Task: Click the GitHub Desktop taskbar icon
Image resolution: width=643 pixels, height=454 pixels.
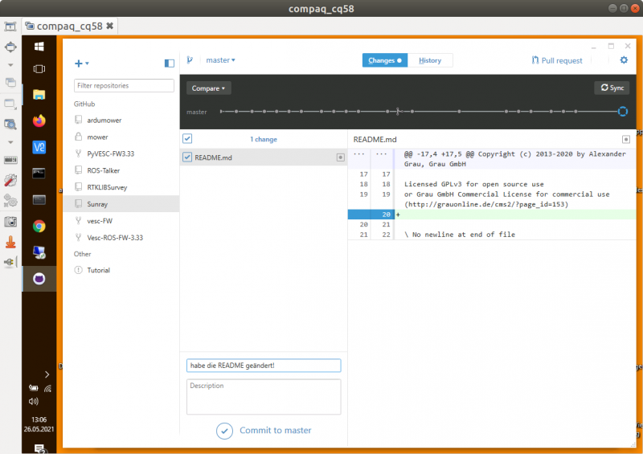Action: click(x=39, y=279)
